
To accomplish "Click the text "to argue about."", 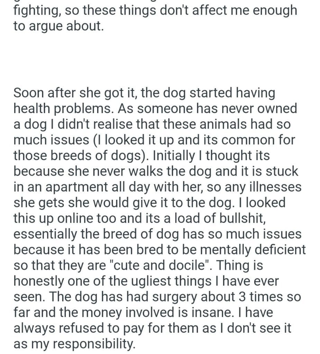I will (58, 27).
